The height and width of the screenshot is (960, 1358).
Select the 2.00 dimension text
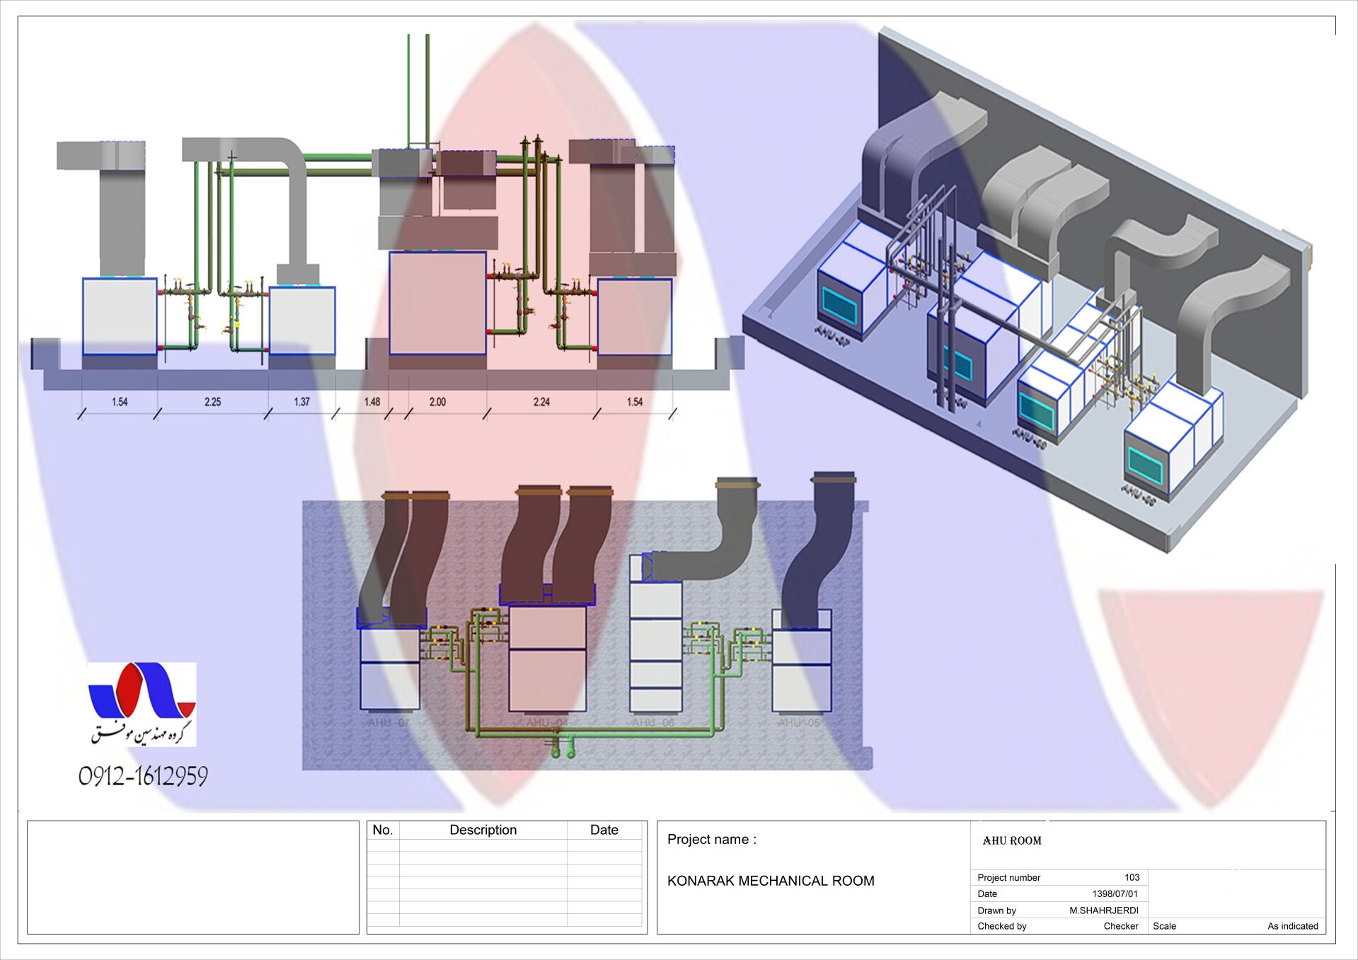437,402
